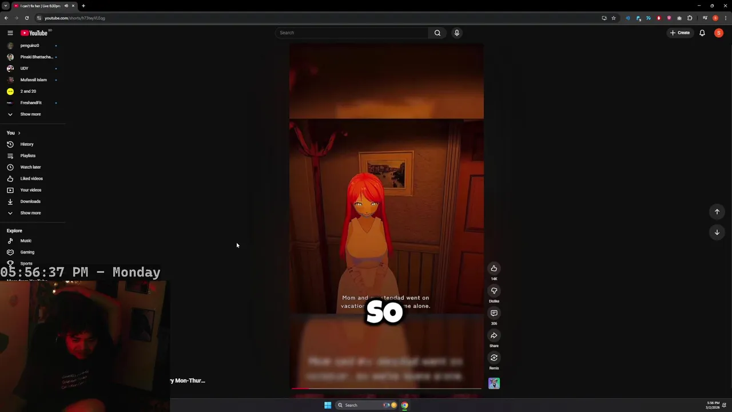Open Watch later in the sidebar
The width and height of the screenshot is (732, 412).
[x=30, y=167]
